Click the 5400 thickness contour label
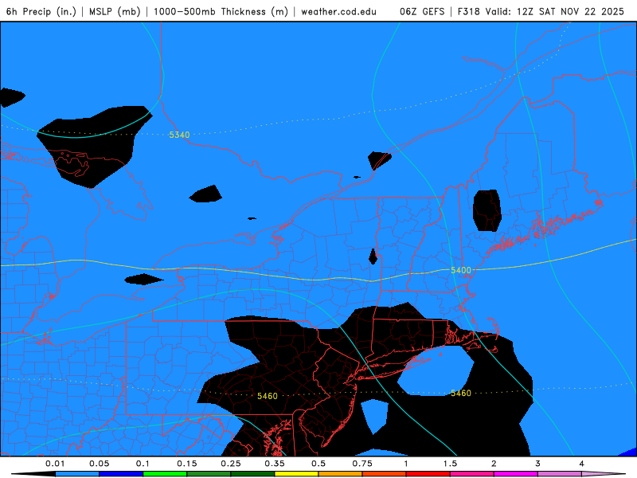 (461, 270)
